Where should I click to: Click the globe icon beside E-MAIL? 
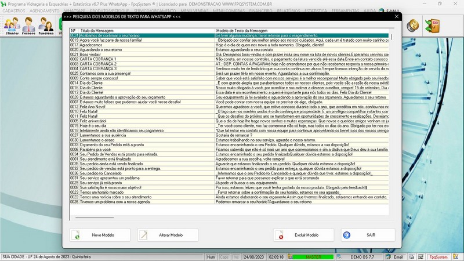click(x=382, y=11)
